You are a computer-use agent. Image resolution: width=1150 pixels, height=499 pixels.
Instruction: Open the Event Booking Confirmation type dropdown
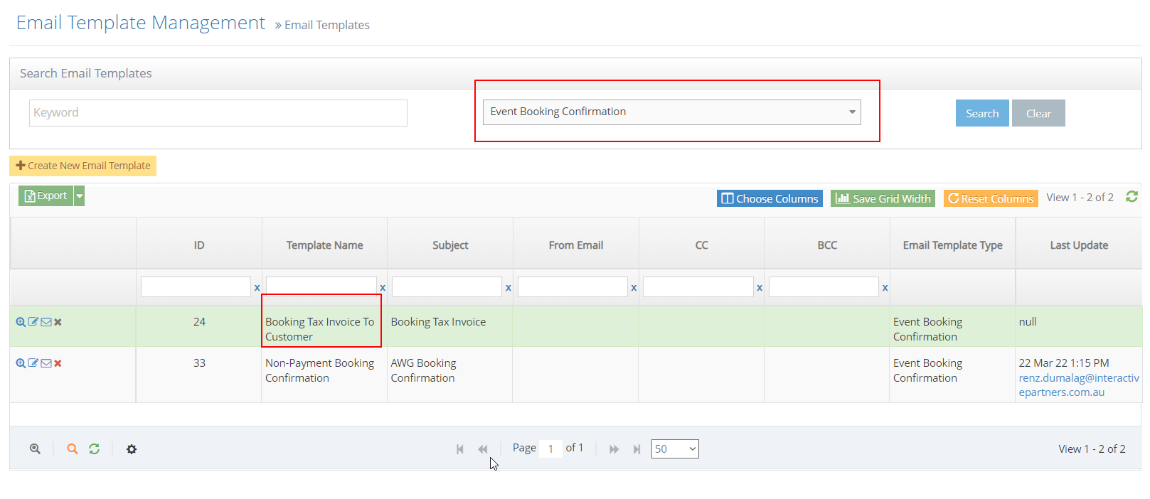[671, 112]
